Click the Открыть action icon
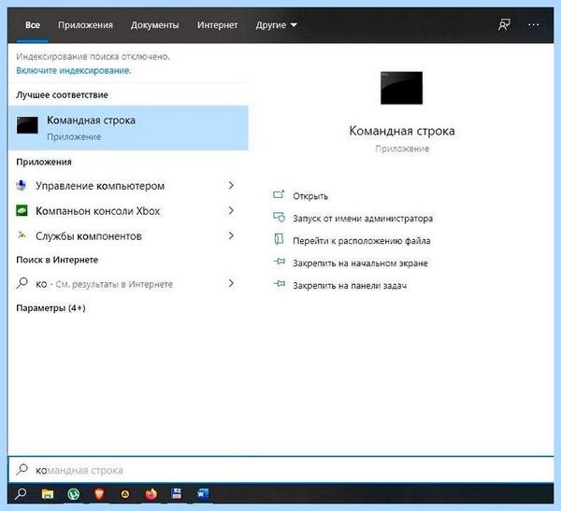 coord(279,195)
